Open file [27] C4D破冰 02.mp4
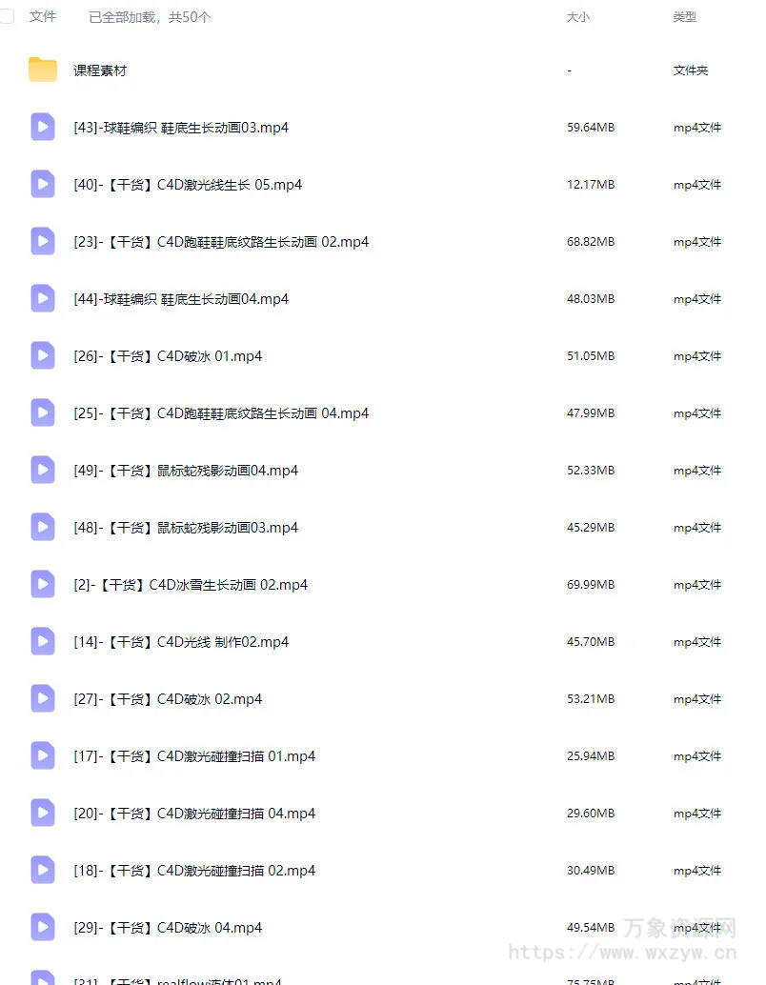Image resolution: width=766 pixels, height=985 pixels. tap(168, 699)
